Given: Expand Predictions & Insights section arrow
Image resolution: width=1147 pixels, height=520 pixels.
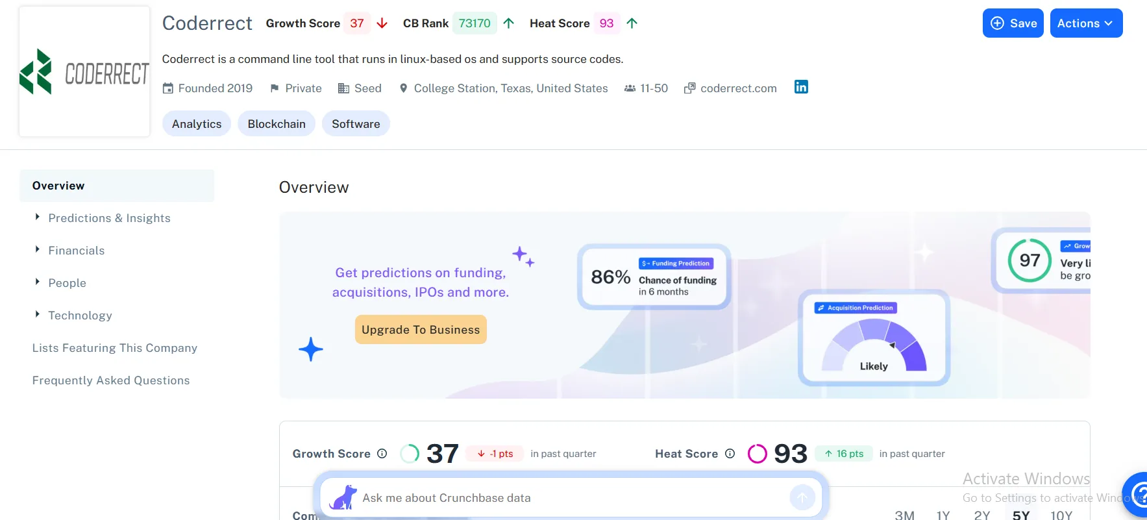Looking at the screenshot, I should click(x=37, y=217).
